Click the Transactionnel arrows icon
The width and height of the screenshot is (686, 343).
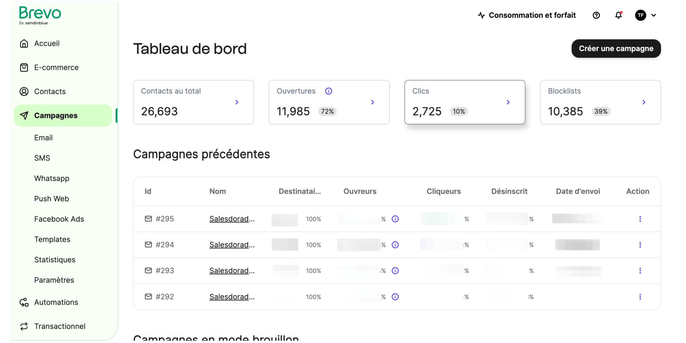coord(23,326)
